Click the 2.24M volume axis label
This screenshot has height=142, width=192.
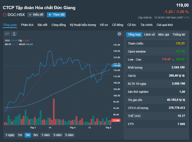click(116, 120)
